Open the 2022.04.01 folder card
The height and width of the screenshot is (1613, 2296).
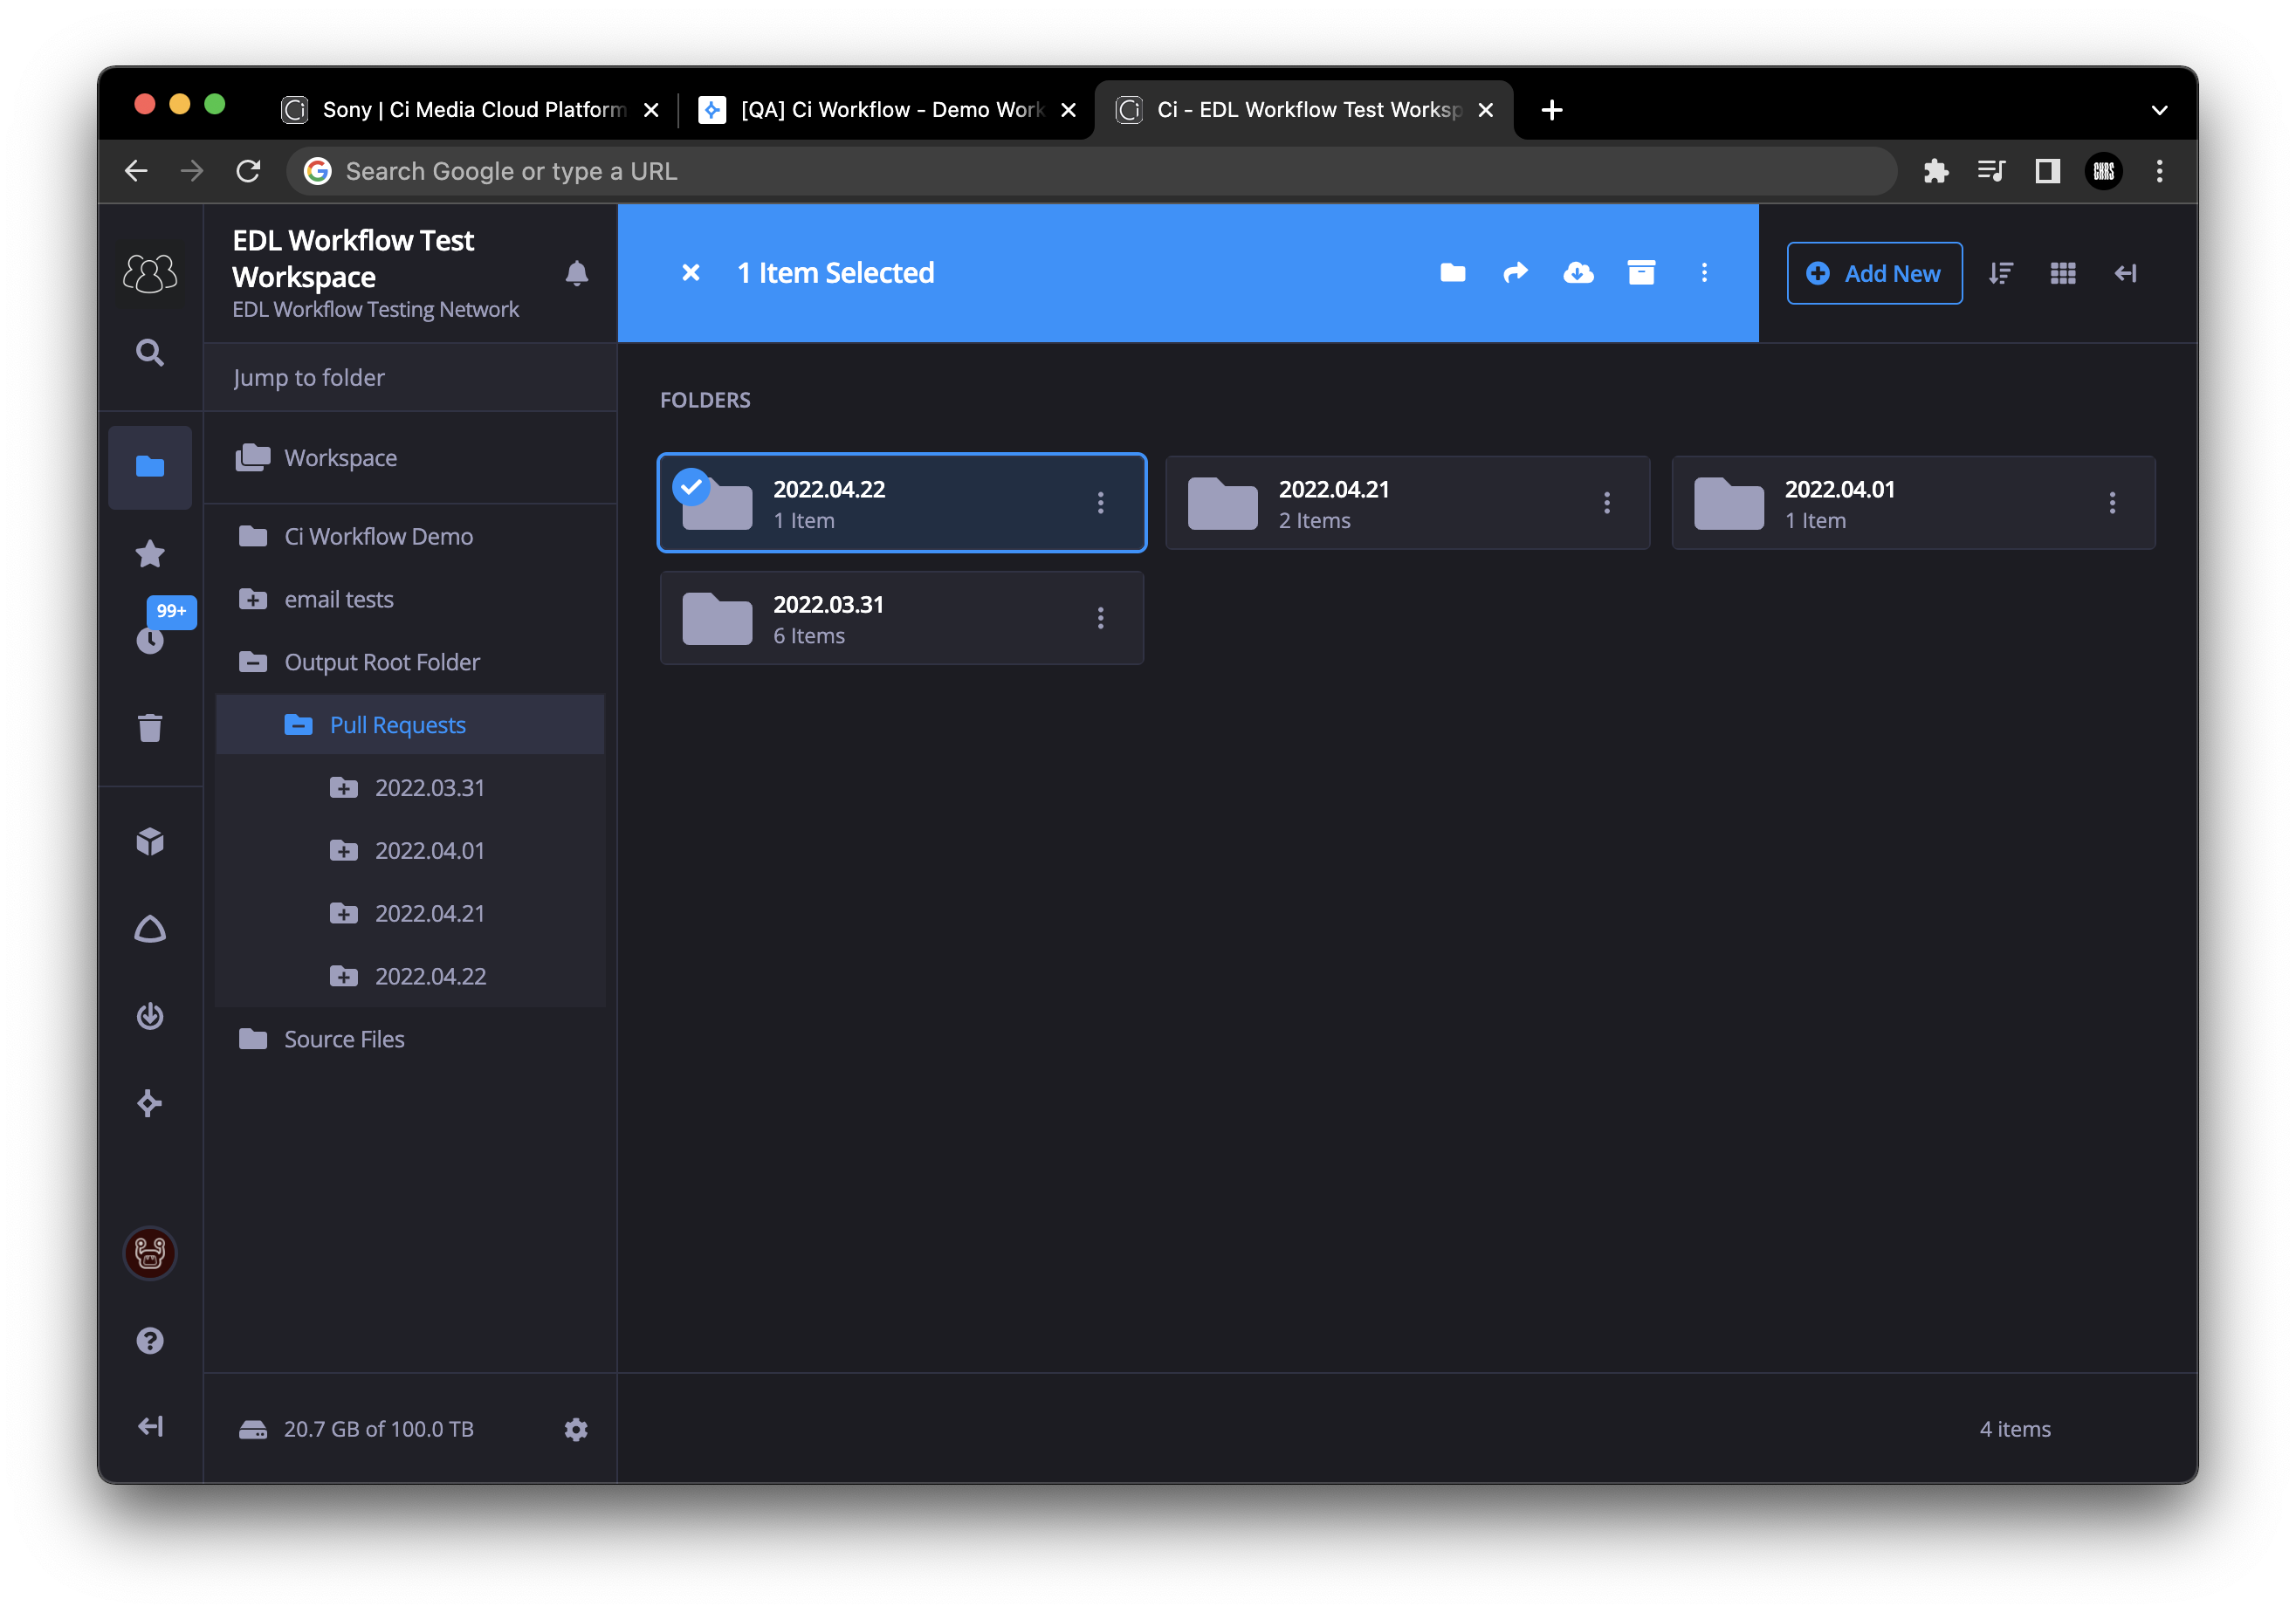click(x=1913, y=503)
